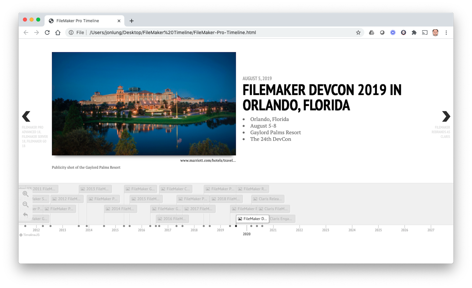
Task: Click the August 5, 2019 date text
Action: pyautogui.click(x=257, y=78)
